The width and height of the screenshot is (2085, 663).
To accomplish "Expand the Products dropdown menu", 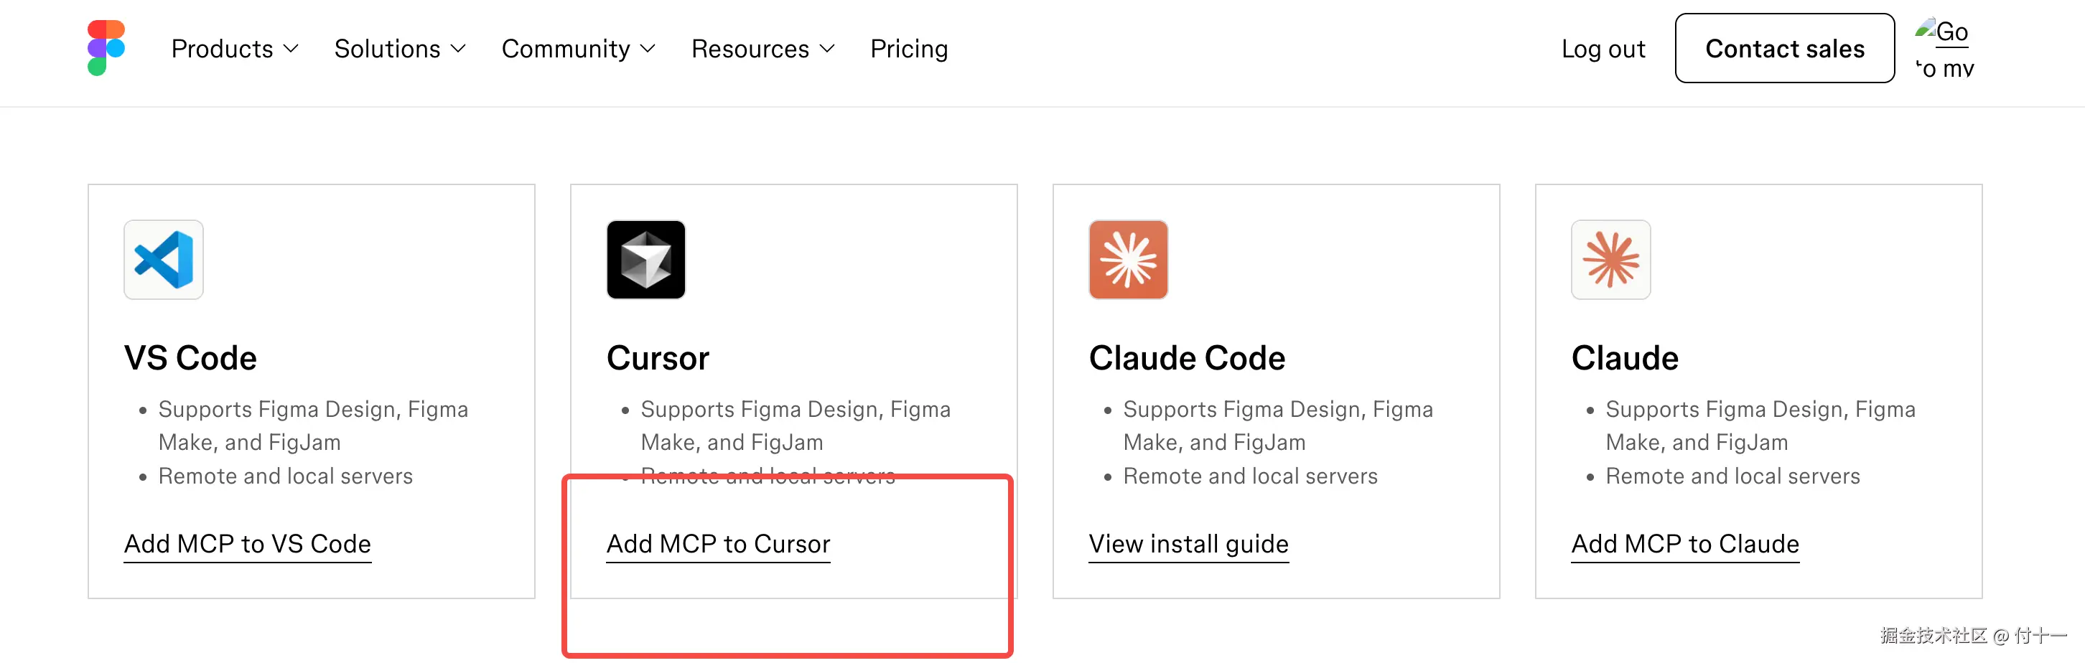I will (235, 49).
